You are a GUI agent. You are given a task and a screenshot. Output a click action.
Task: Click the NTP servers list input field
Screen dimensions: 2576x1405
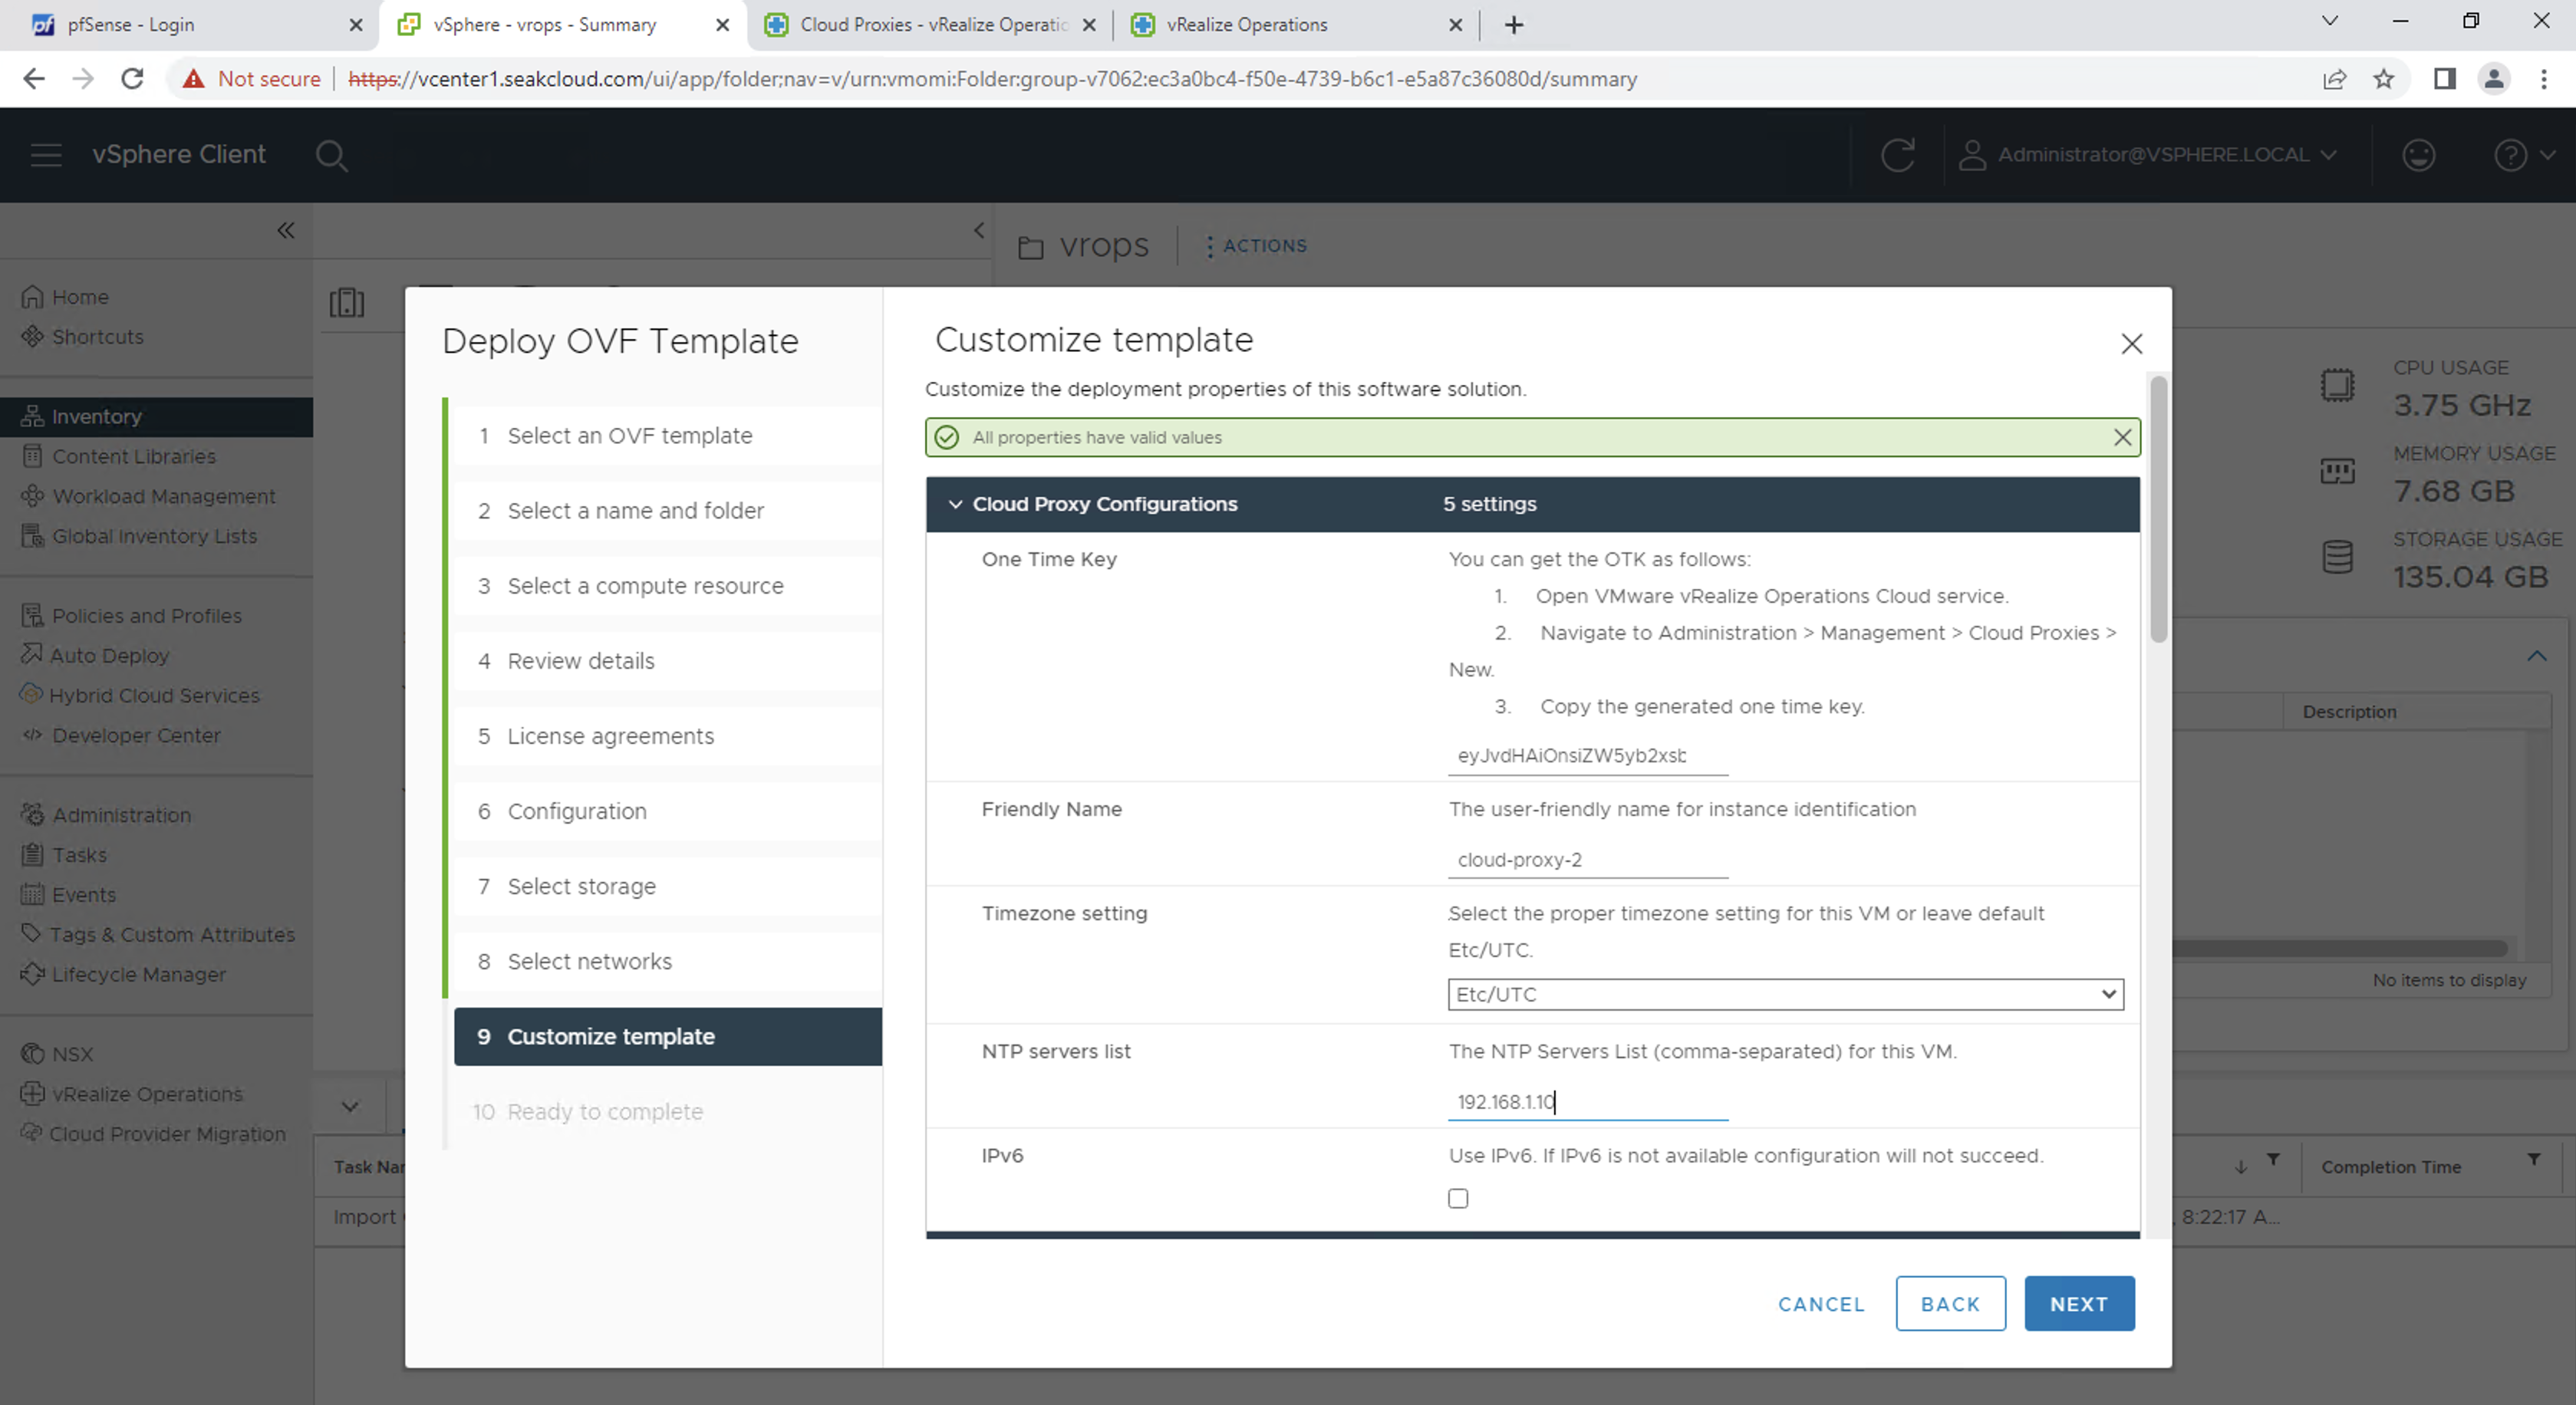point(1587,1102)
